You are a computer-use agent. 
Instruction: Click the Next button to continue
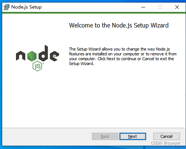click(133, 136)
